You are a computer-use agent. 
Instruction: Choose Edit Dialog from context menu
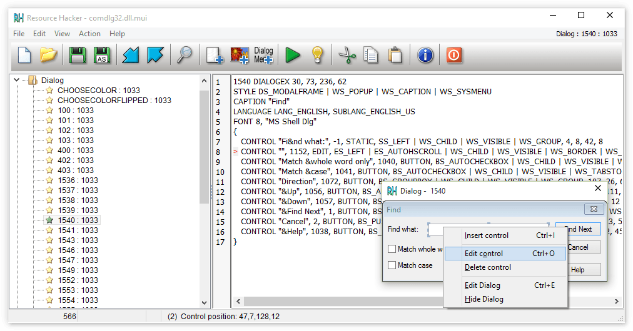pyautogui.click(x=505, y=285)
